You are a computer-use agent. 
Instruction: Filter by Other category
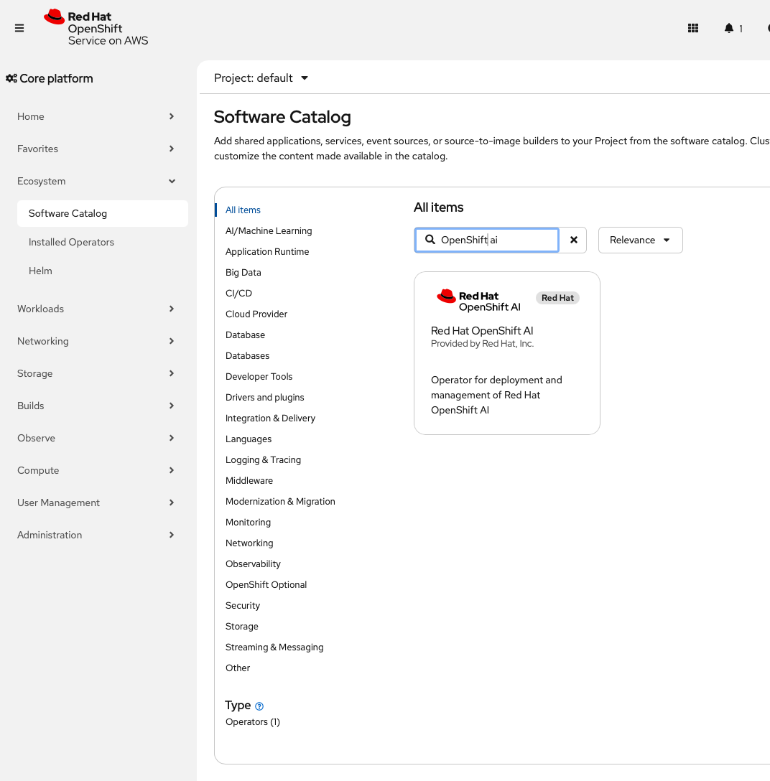click(238, 668)
